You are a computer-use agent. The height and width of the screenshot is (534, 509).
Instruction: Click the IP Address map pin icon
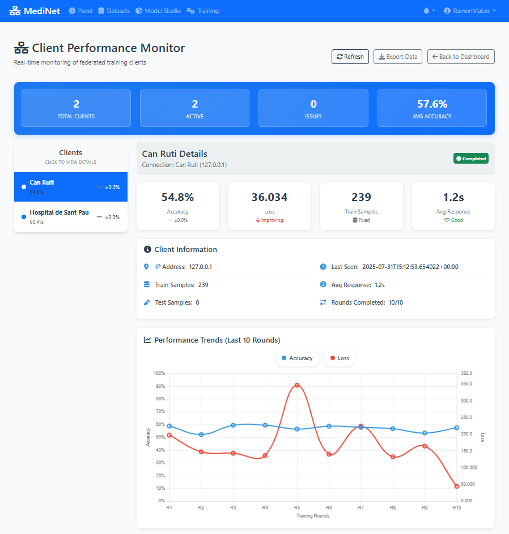[145, 267]
